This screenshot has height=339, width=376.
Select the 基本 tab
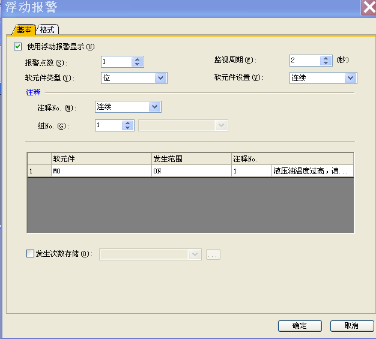click(24, 29)
